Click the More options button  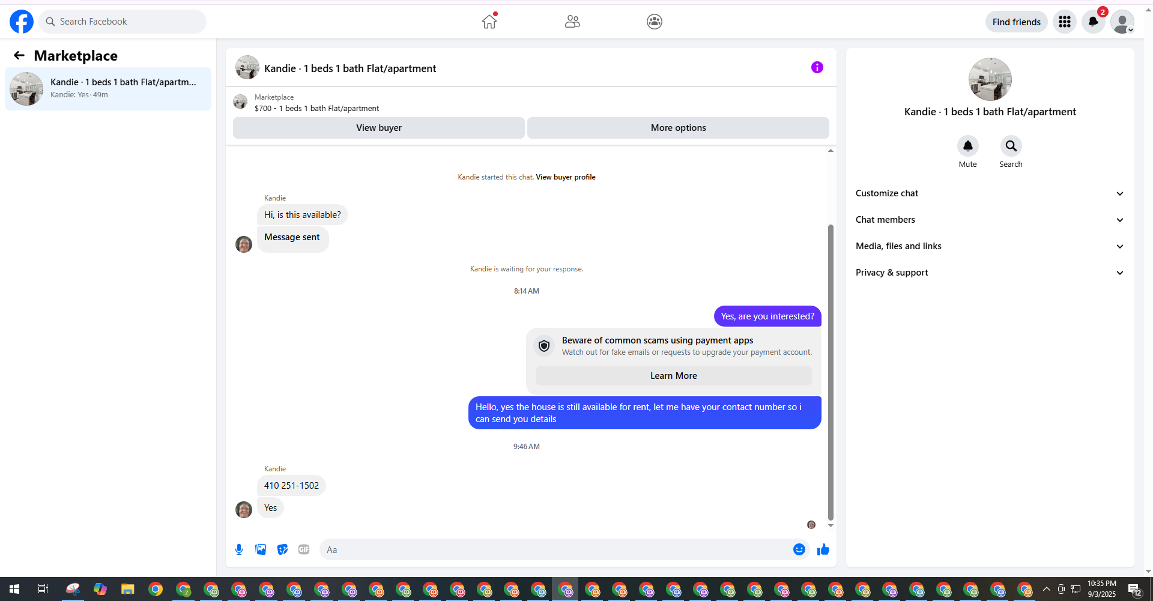pyautogui.click(x=678, y=128)
